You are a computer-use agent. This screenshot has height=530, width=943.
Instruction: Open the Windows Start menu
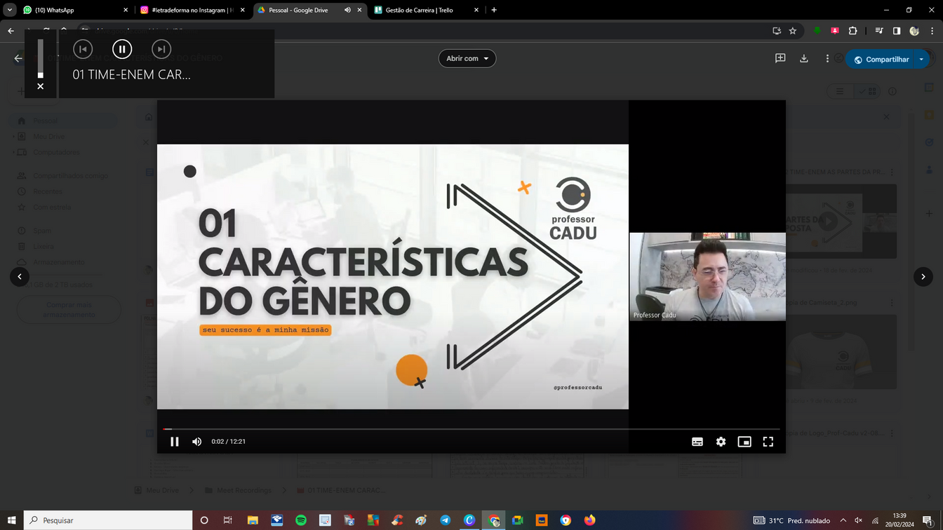point(11,520)
